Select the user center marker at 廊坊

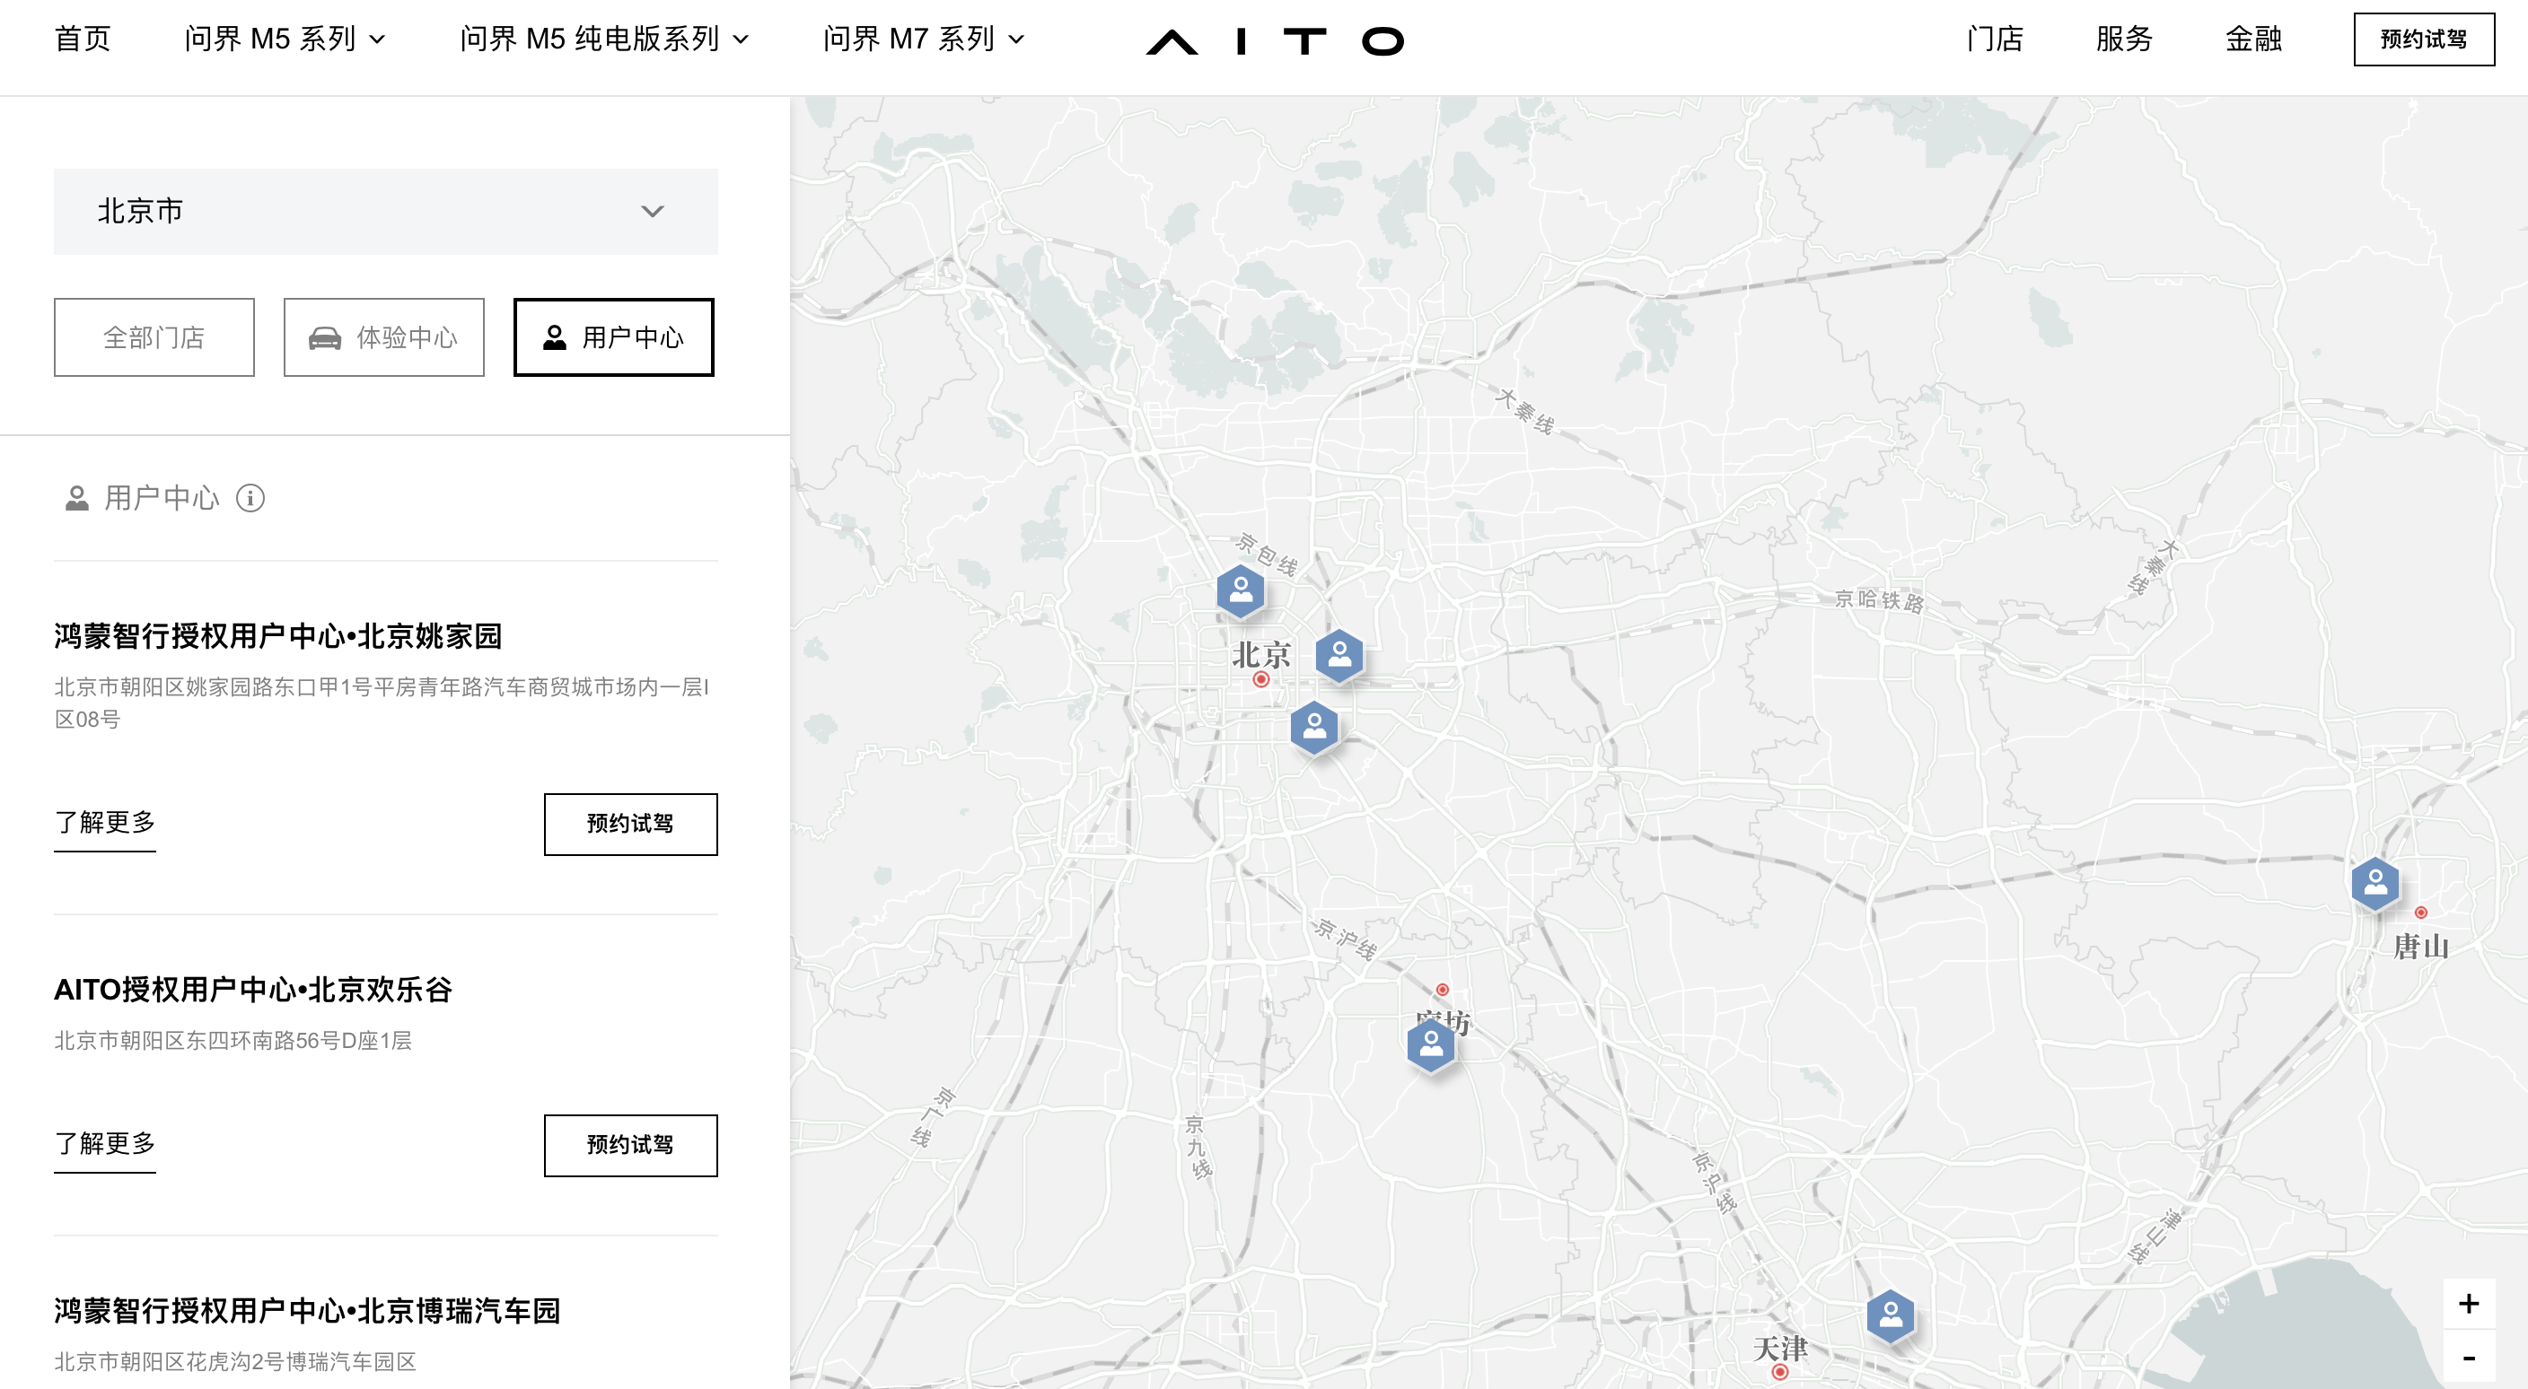tap(1431, 1044)
